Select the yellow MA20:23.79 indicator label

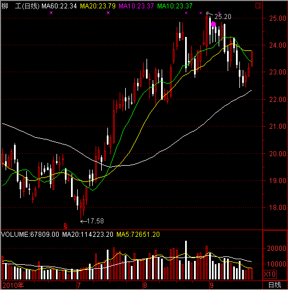[98, 6]
